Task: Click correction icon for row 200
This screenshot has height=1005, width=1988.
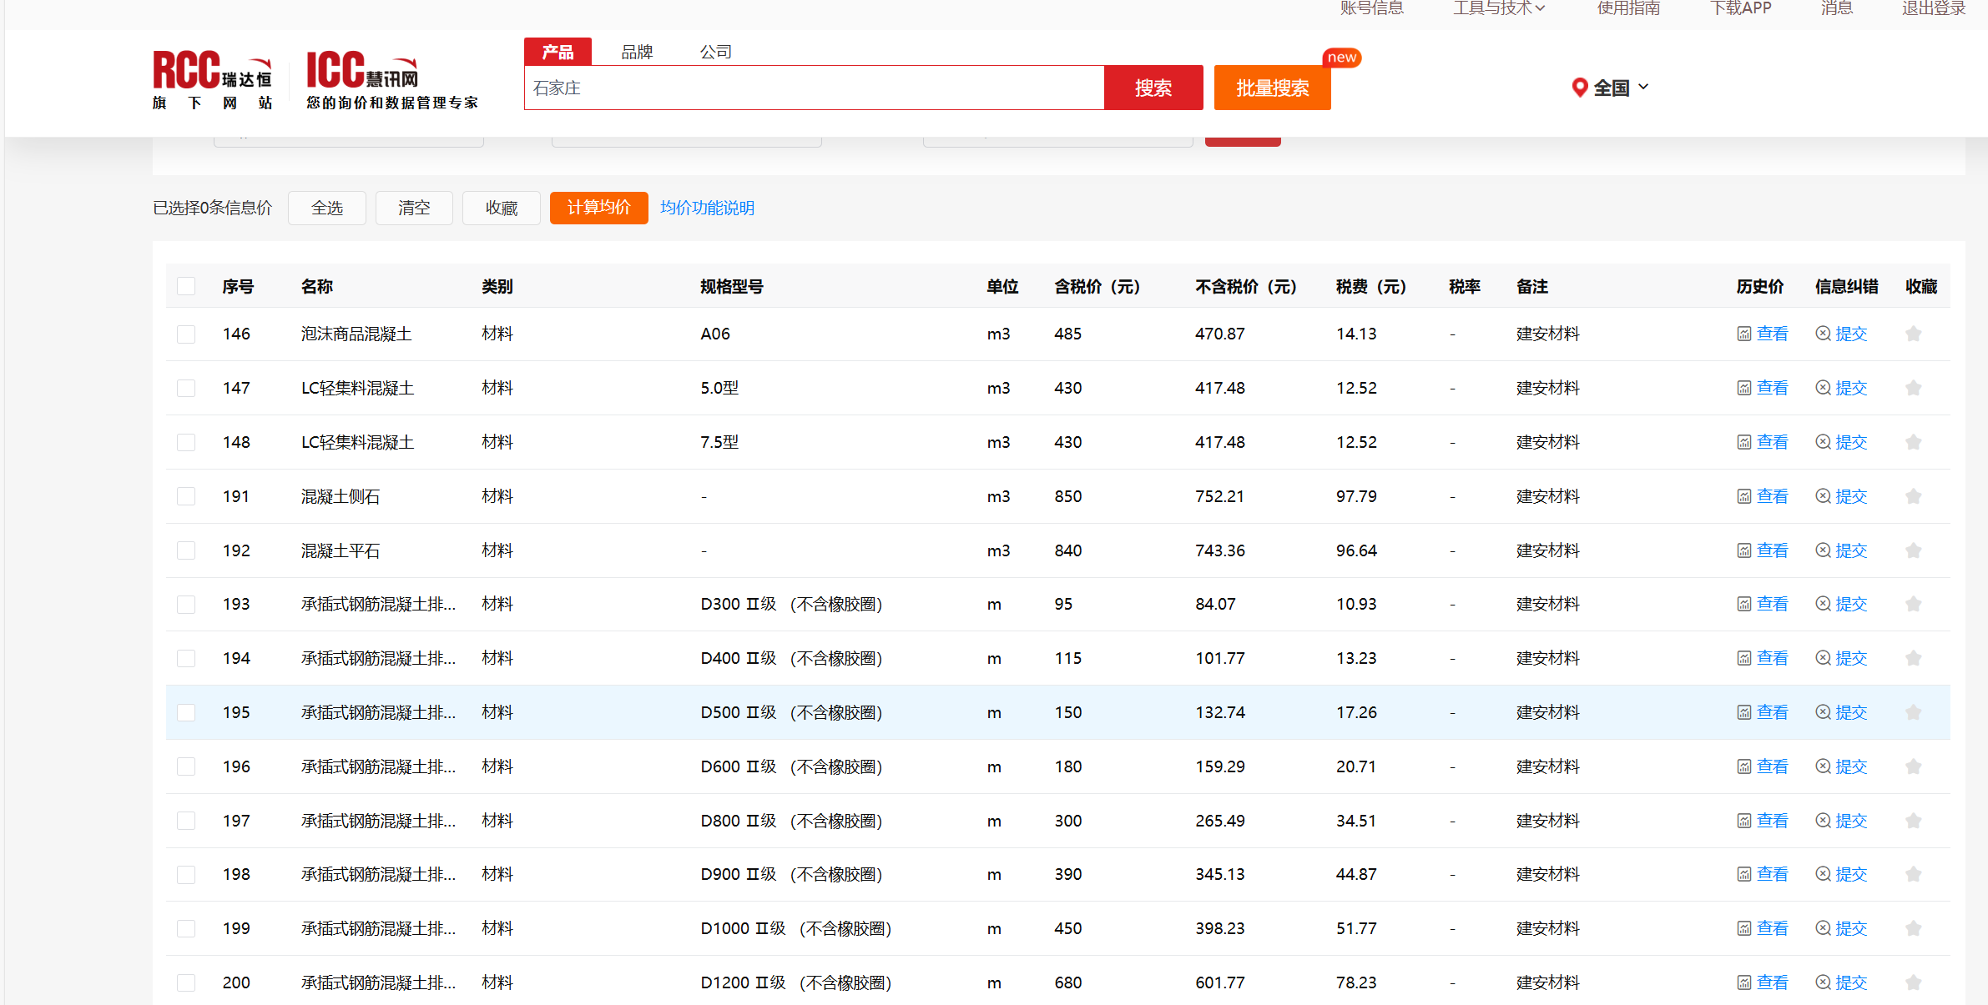Action: [1823, 982]
